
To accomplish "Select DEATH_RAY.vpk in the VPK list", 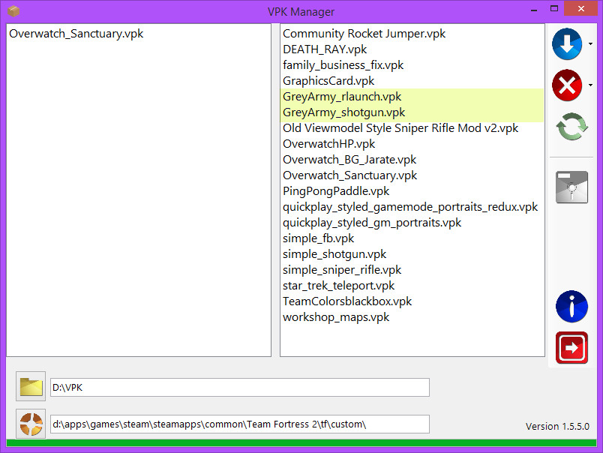I will pyautogui.click(x=324, y=49).
